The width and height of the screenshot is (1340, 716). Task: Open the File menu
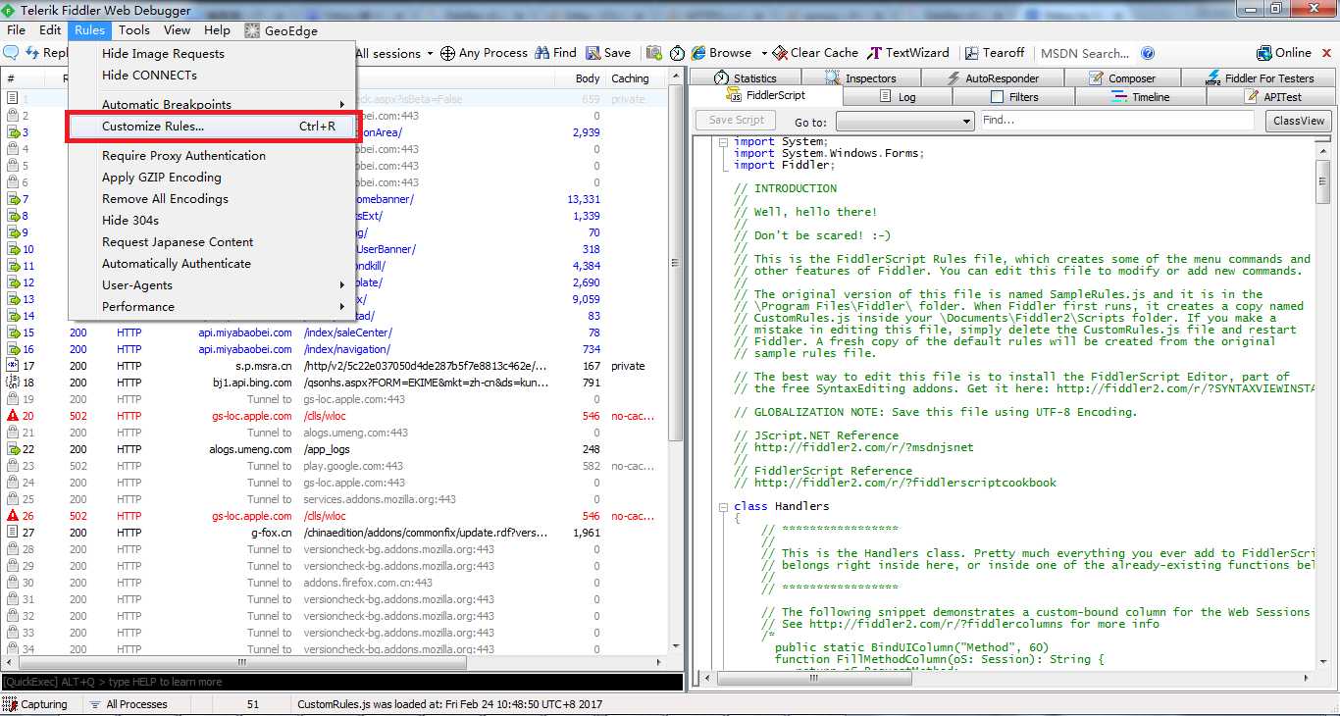pos(17,30)
